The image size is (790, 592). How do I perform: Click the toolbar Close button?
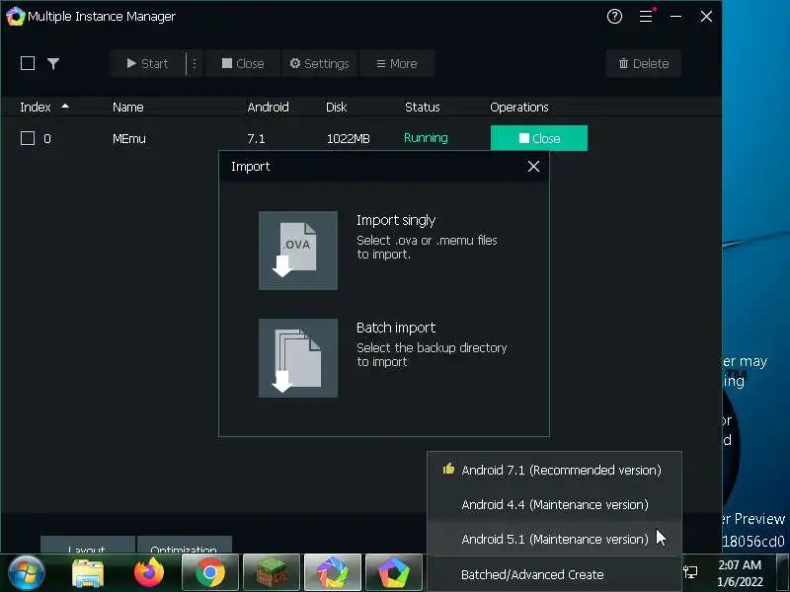click(243, 63)
